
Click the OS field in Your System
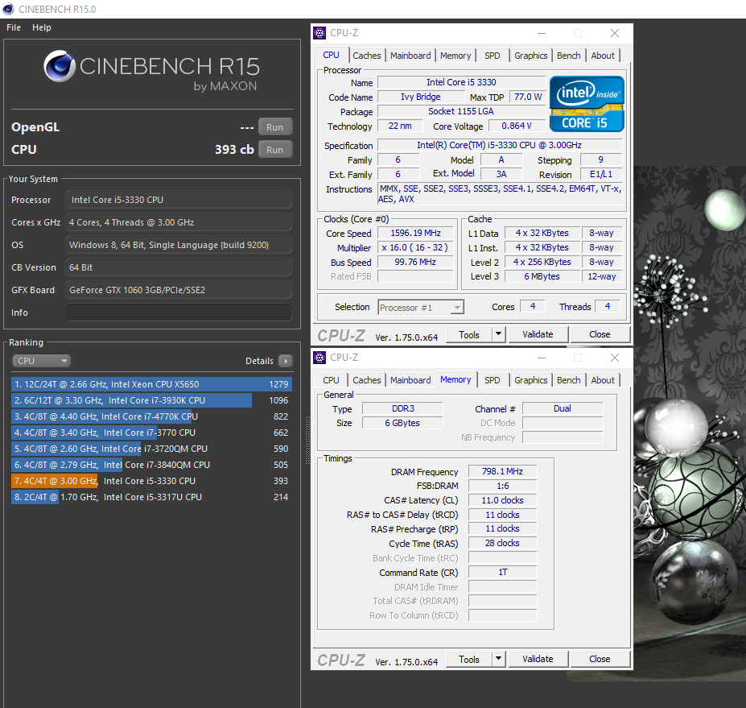click(x=179, y=245)
